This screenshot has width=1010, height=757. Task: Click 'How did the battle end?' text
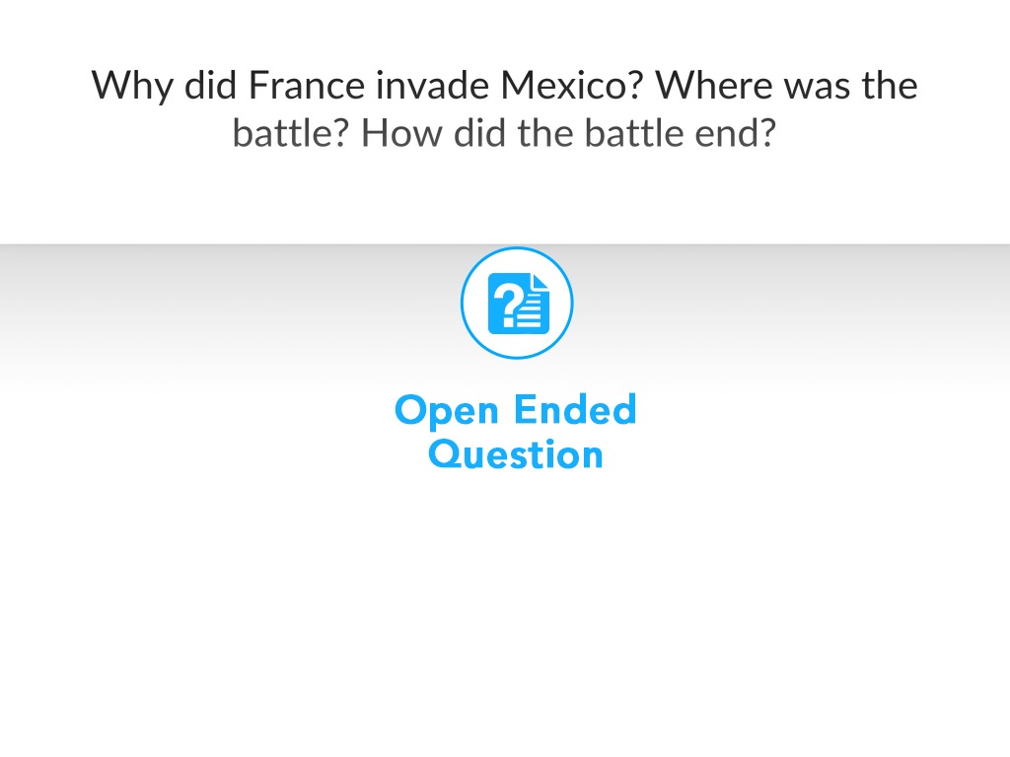(x=568, y=133)
